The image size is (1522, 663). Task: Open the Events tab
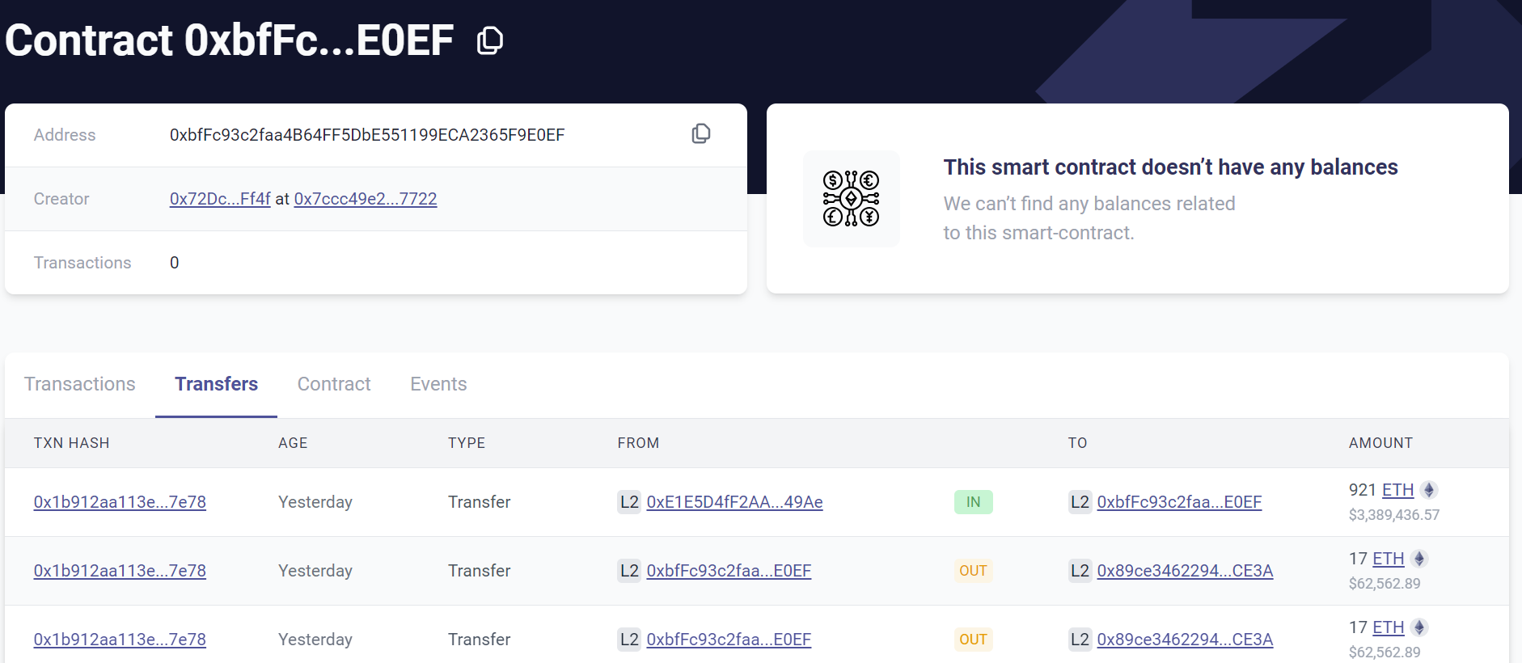click(438, 384)
